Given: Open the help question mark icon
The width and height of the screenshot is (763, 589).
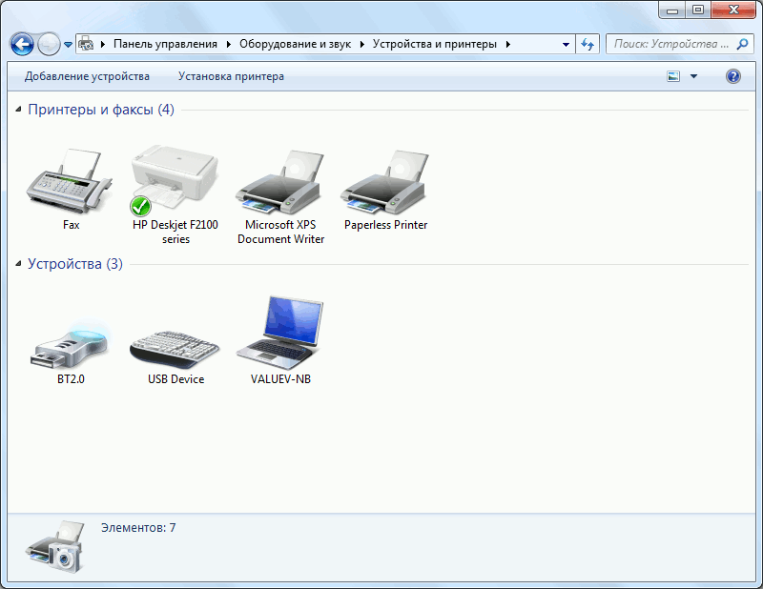Looking at the screenshot, I should pyautogui.click(x=733, y=76).
